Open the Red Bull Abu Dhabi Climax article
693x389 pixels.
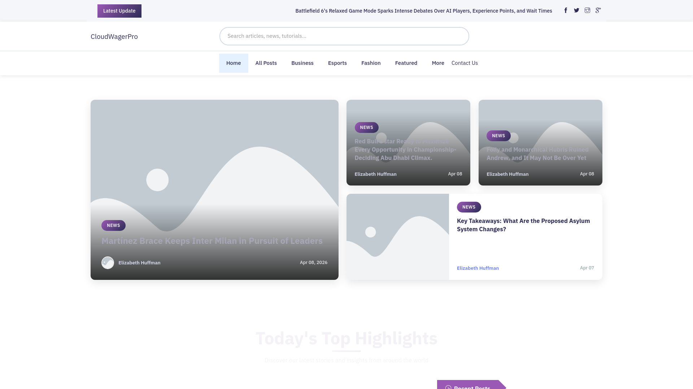click(405, 149)
